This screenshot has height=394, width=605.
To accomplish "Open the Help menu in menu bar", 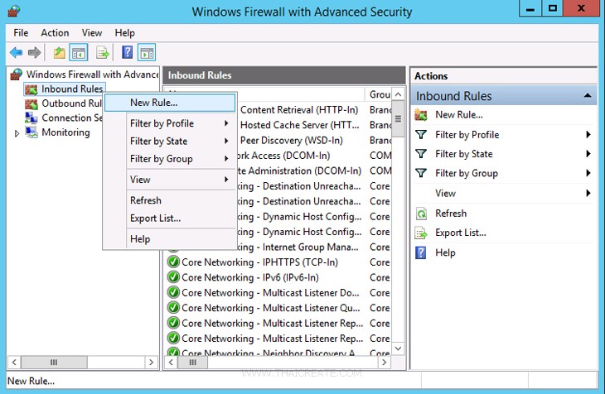I will click(124, 33).
